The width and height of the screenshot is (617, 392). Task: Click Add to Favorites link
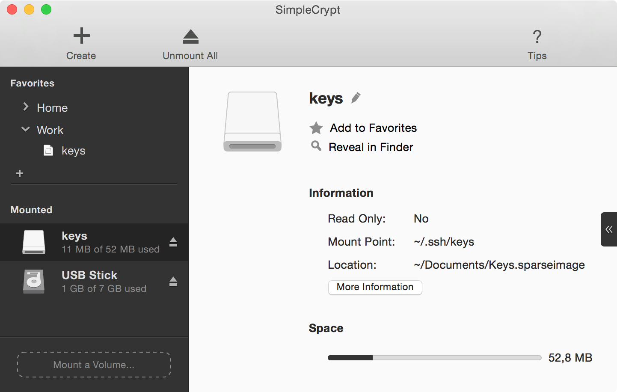pos(373,128)
